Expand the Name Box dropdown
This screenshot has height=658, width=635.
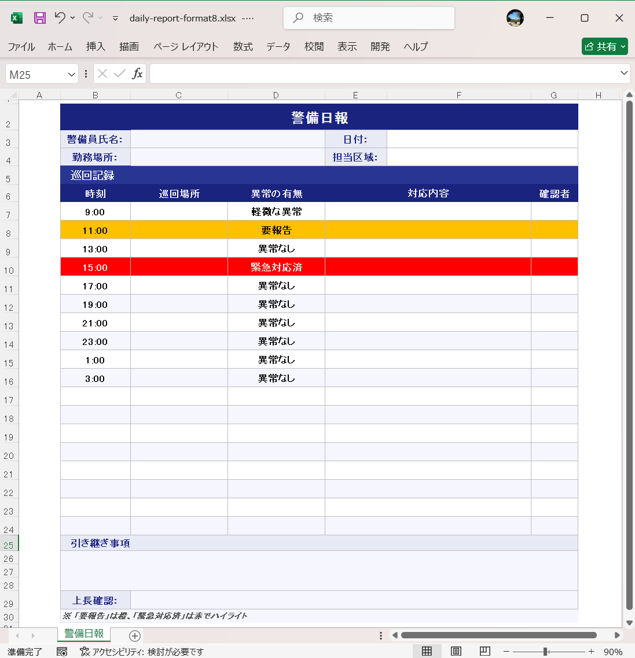(x=71, y=74)
